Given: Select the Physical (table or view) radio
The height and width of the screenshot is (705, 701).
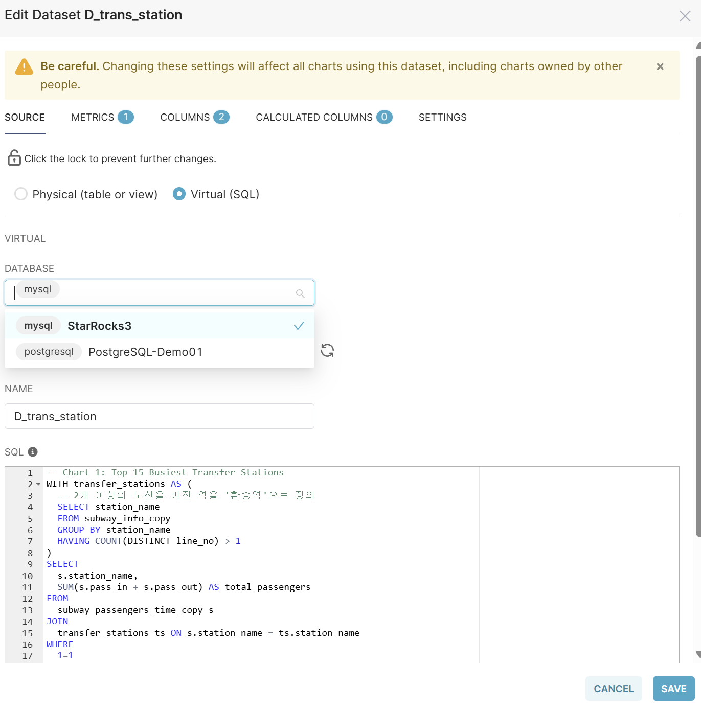Looking at the screenshot, I should click(21, 194).
